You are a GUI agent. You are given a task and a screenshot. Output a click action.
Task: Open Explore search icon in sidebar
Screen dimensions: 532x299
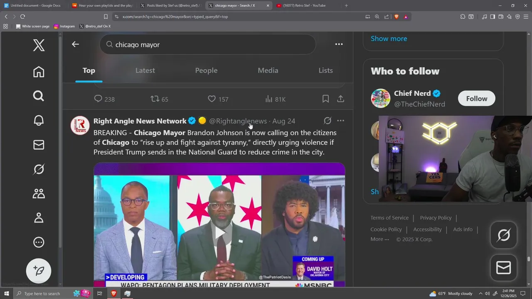click(x=39, y=96)
